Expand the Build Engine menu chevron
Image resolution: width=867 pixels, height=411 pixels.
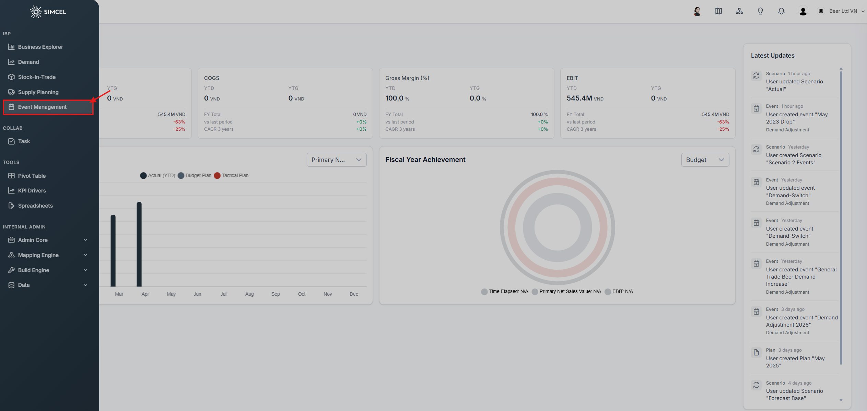point(85,270)
